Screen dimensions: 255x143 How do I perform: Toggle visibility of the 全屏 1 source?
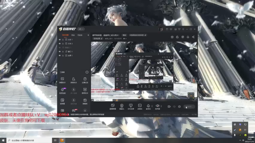click(x=60, y=56)
